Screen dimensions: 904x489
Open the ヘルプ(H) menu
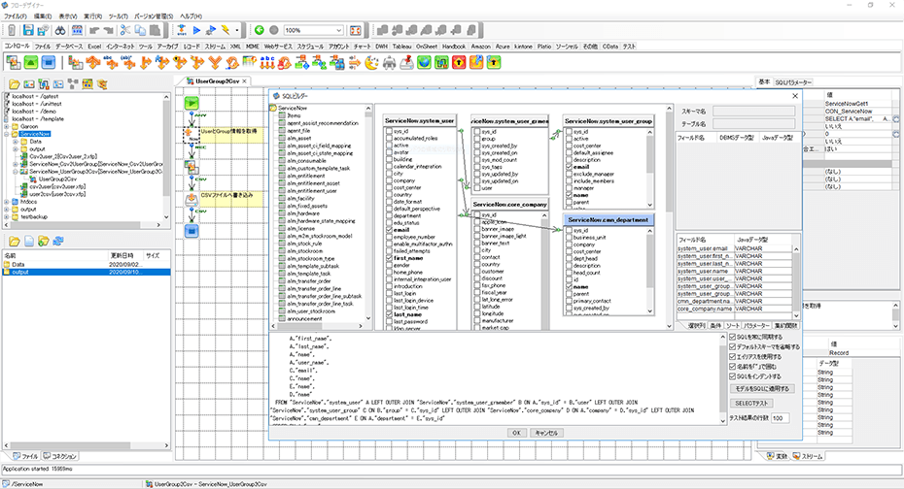(191, 16)
